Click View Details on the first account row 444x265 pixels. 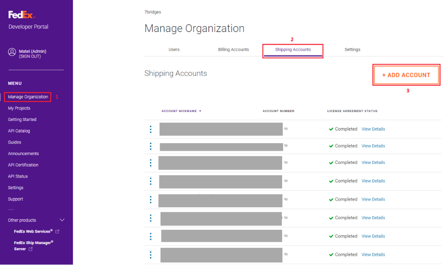click(373, 129)
